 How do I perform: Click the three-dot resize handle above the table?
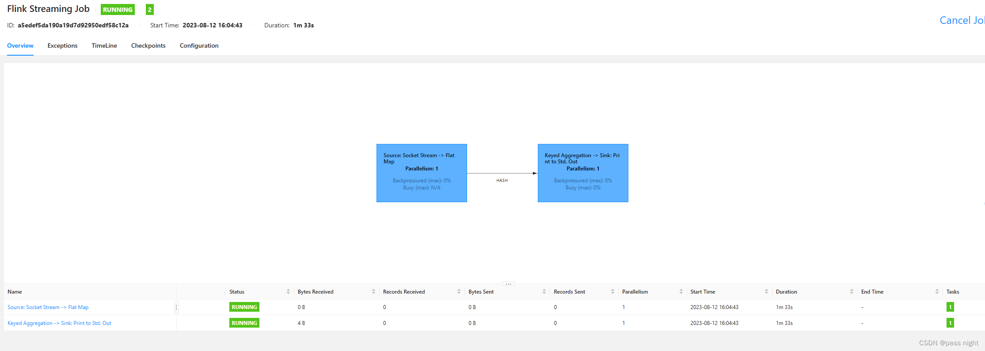click(509, 284)
